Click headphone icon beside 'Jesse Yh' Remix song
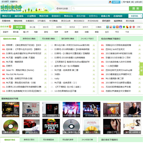The height and width of the screenshot is (143, 143). click(45, 70)
